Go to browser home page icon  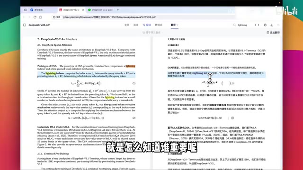pos(41,17)
